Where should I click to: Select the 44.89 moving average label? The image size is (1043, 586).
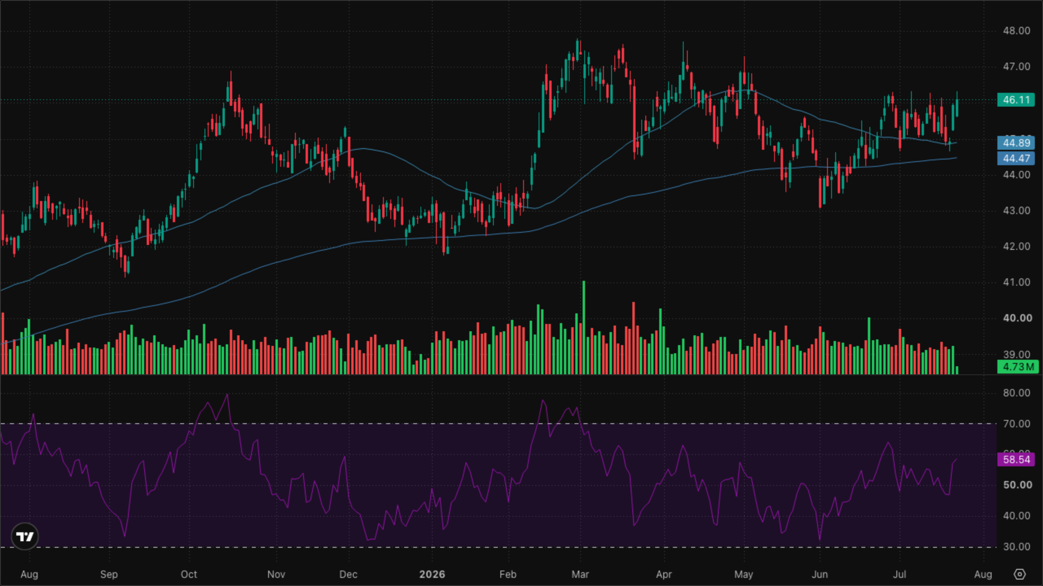pos(1016,143)
